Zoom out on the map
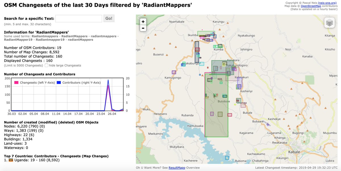This screenshot has width=341, height=171. (143, 28)
